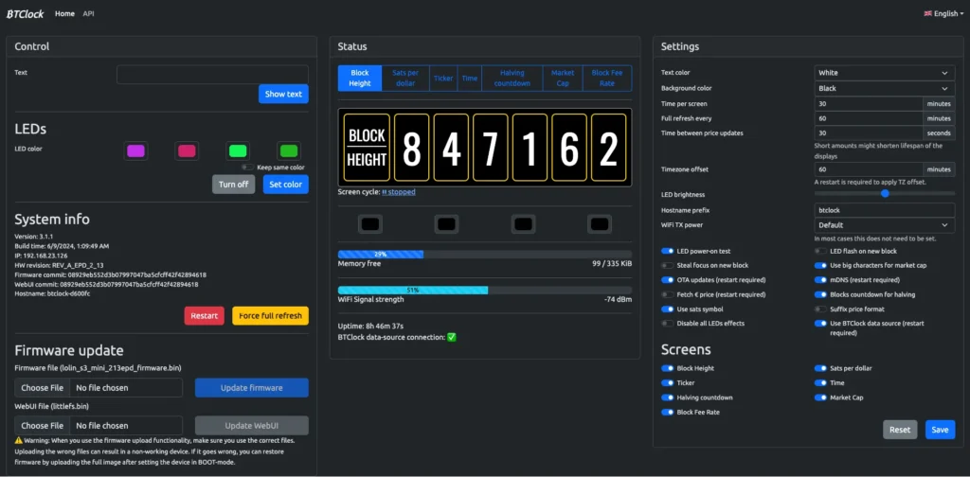Toggle Use BTClock data source switch
The image size is (970, 477).
click(x=820, y=323)
